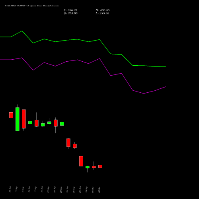Select the high value H: 436.55

tap(103, 10)
